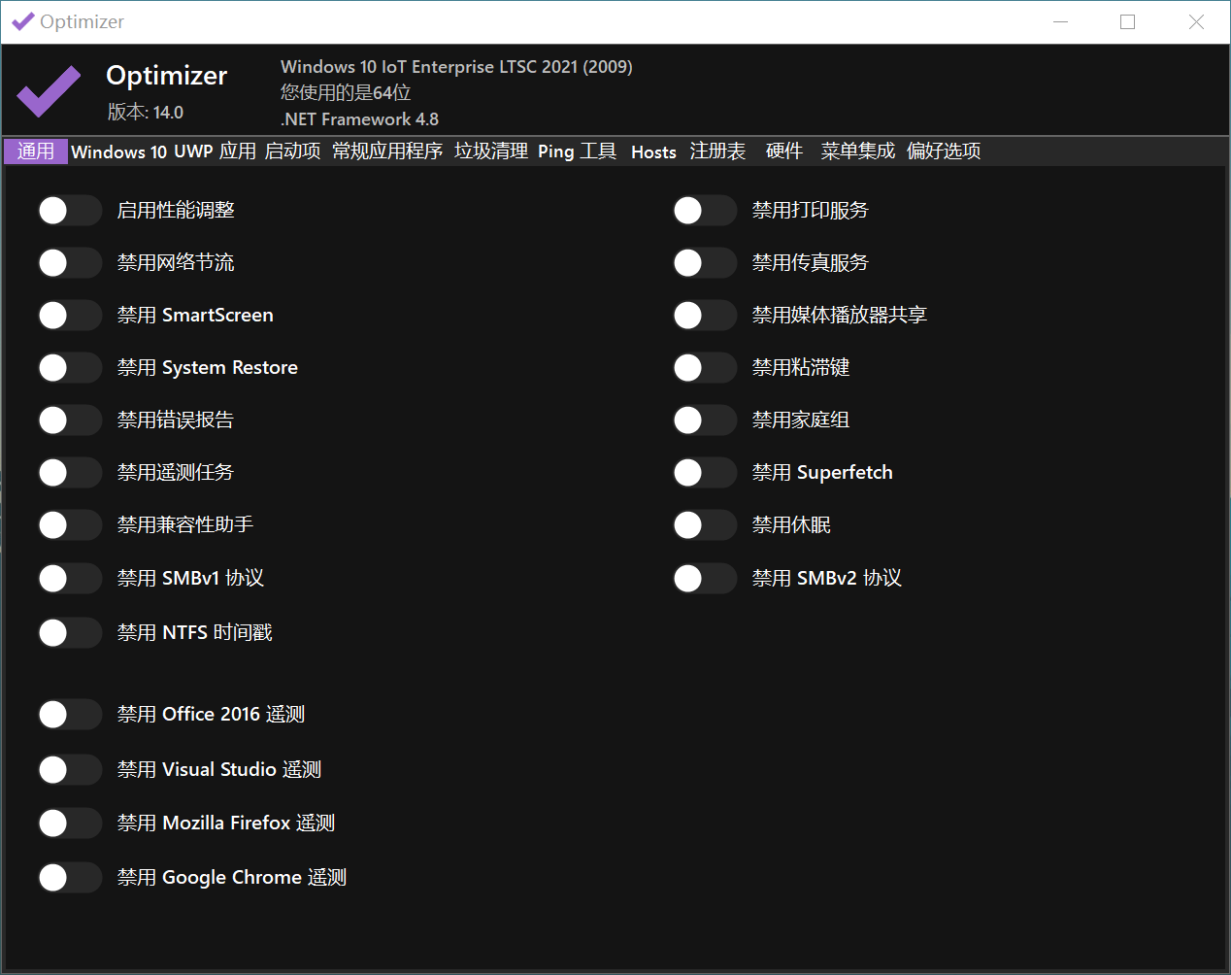Toggle 禁用打印服务 switch
1231x975 pixels.
pos(705,211)
